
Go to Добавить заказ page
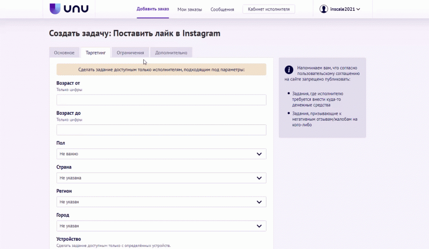tap(152, 9)
